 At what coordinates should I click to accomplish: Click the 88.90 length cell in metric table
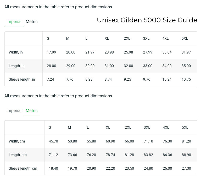click(186, 155)
